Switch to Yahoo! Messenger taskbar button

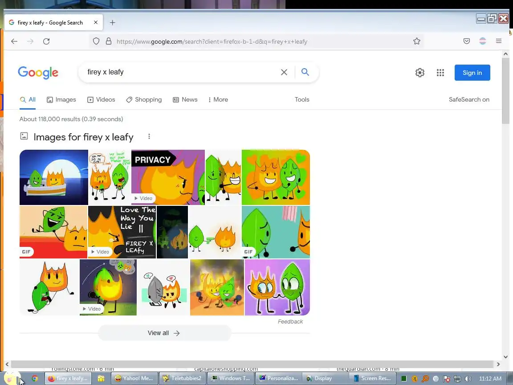pyautogui.click(x=134, y=378)
